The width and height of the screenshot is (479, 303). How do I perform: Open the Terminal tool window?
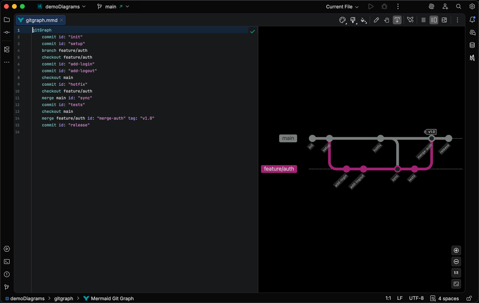point(7,262)
